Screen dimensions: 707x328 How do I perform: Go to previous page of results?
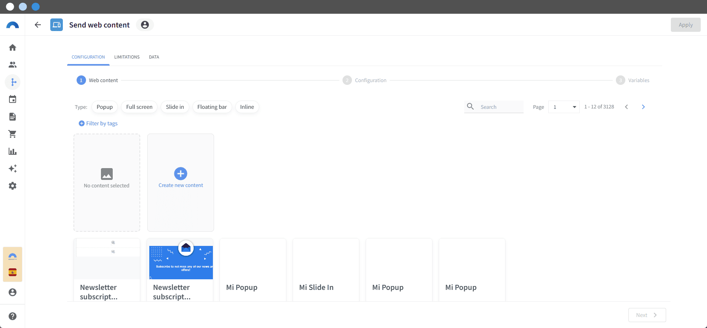626,107
